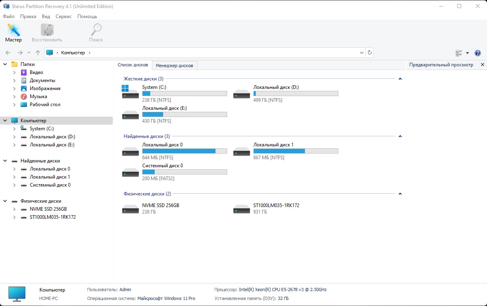Viewport: 487px width, 306px height.
Task: Click Изображения folder icon in tree
Action: pyautogui.click(x=24, y=88)
